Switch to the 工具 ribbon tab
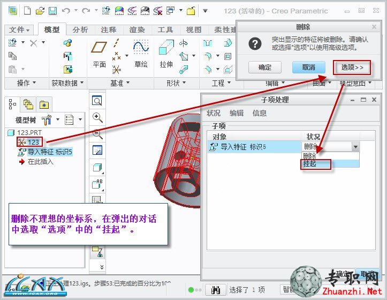Screen dimensions: 387x300 pos(165,30)
